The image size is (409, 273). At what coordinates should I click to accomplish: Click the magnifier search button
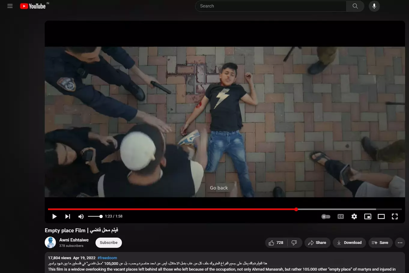click(355, 6)
